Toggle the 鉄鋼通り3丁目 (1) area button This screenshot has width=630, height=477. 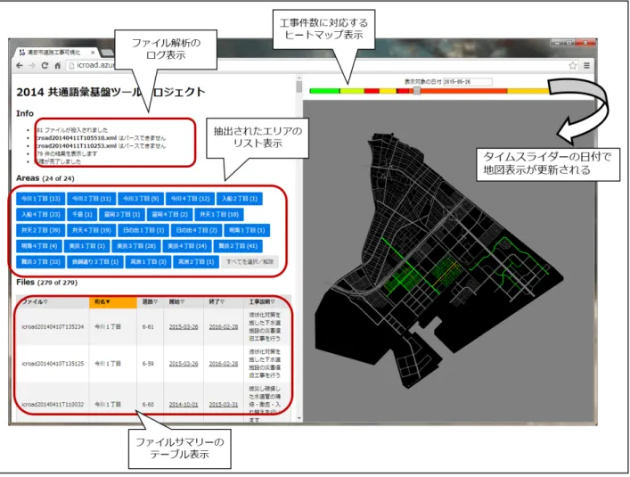coord(95,261)
